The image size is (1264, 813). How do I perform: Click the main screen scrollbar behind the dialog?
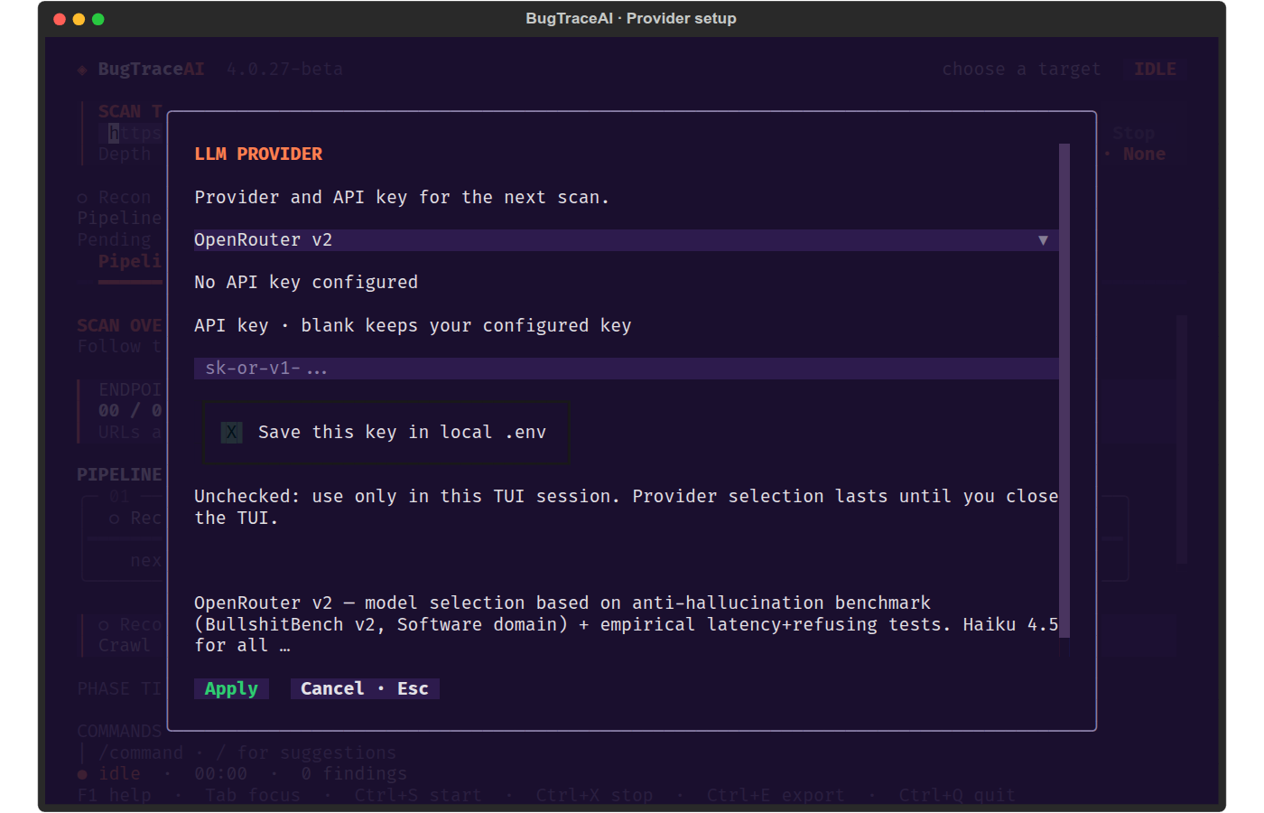[1181, 439]
